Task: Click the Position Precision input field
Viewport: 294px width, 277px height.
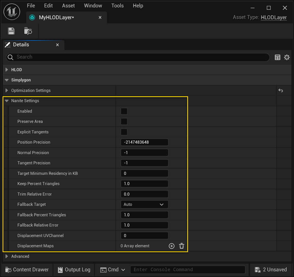Action: pos(144,142)
